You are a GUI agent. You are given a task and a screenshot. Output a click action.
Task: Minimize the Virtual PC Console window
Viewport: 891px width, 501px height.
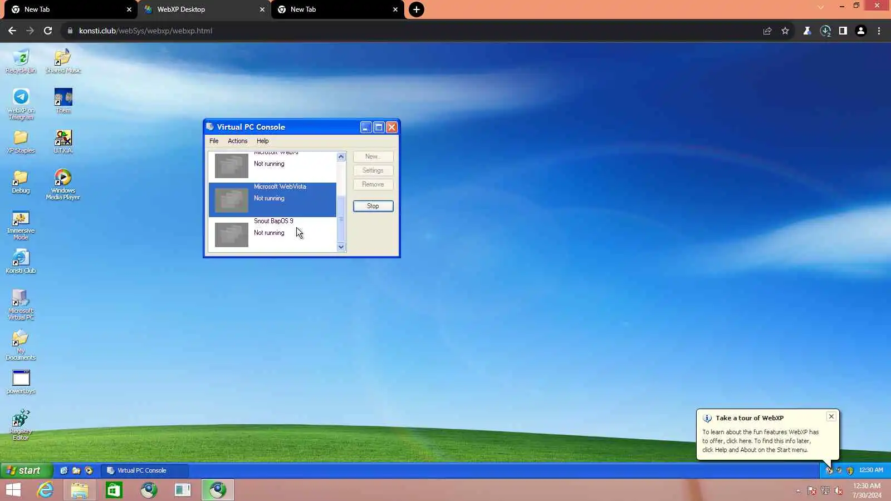[365, 127]
